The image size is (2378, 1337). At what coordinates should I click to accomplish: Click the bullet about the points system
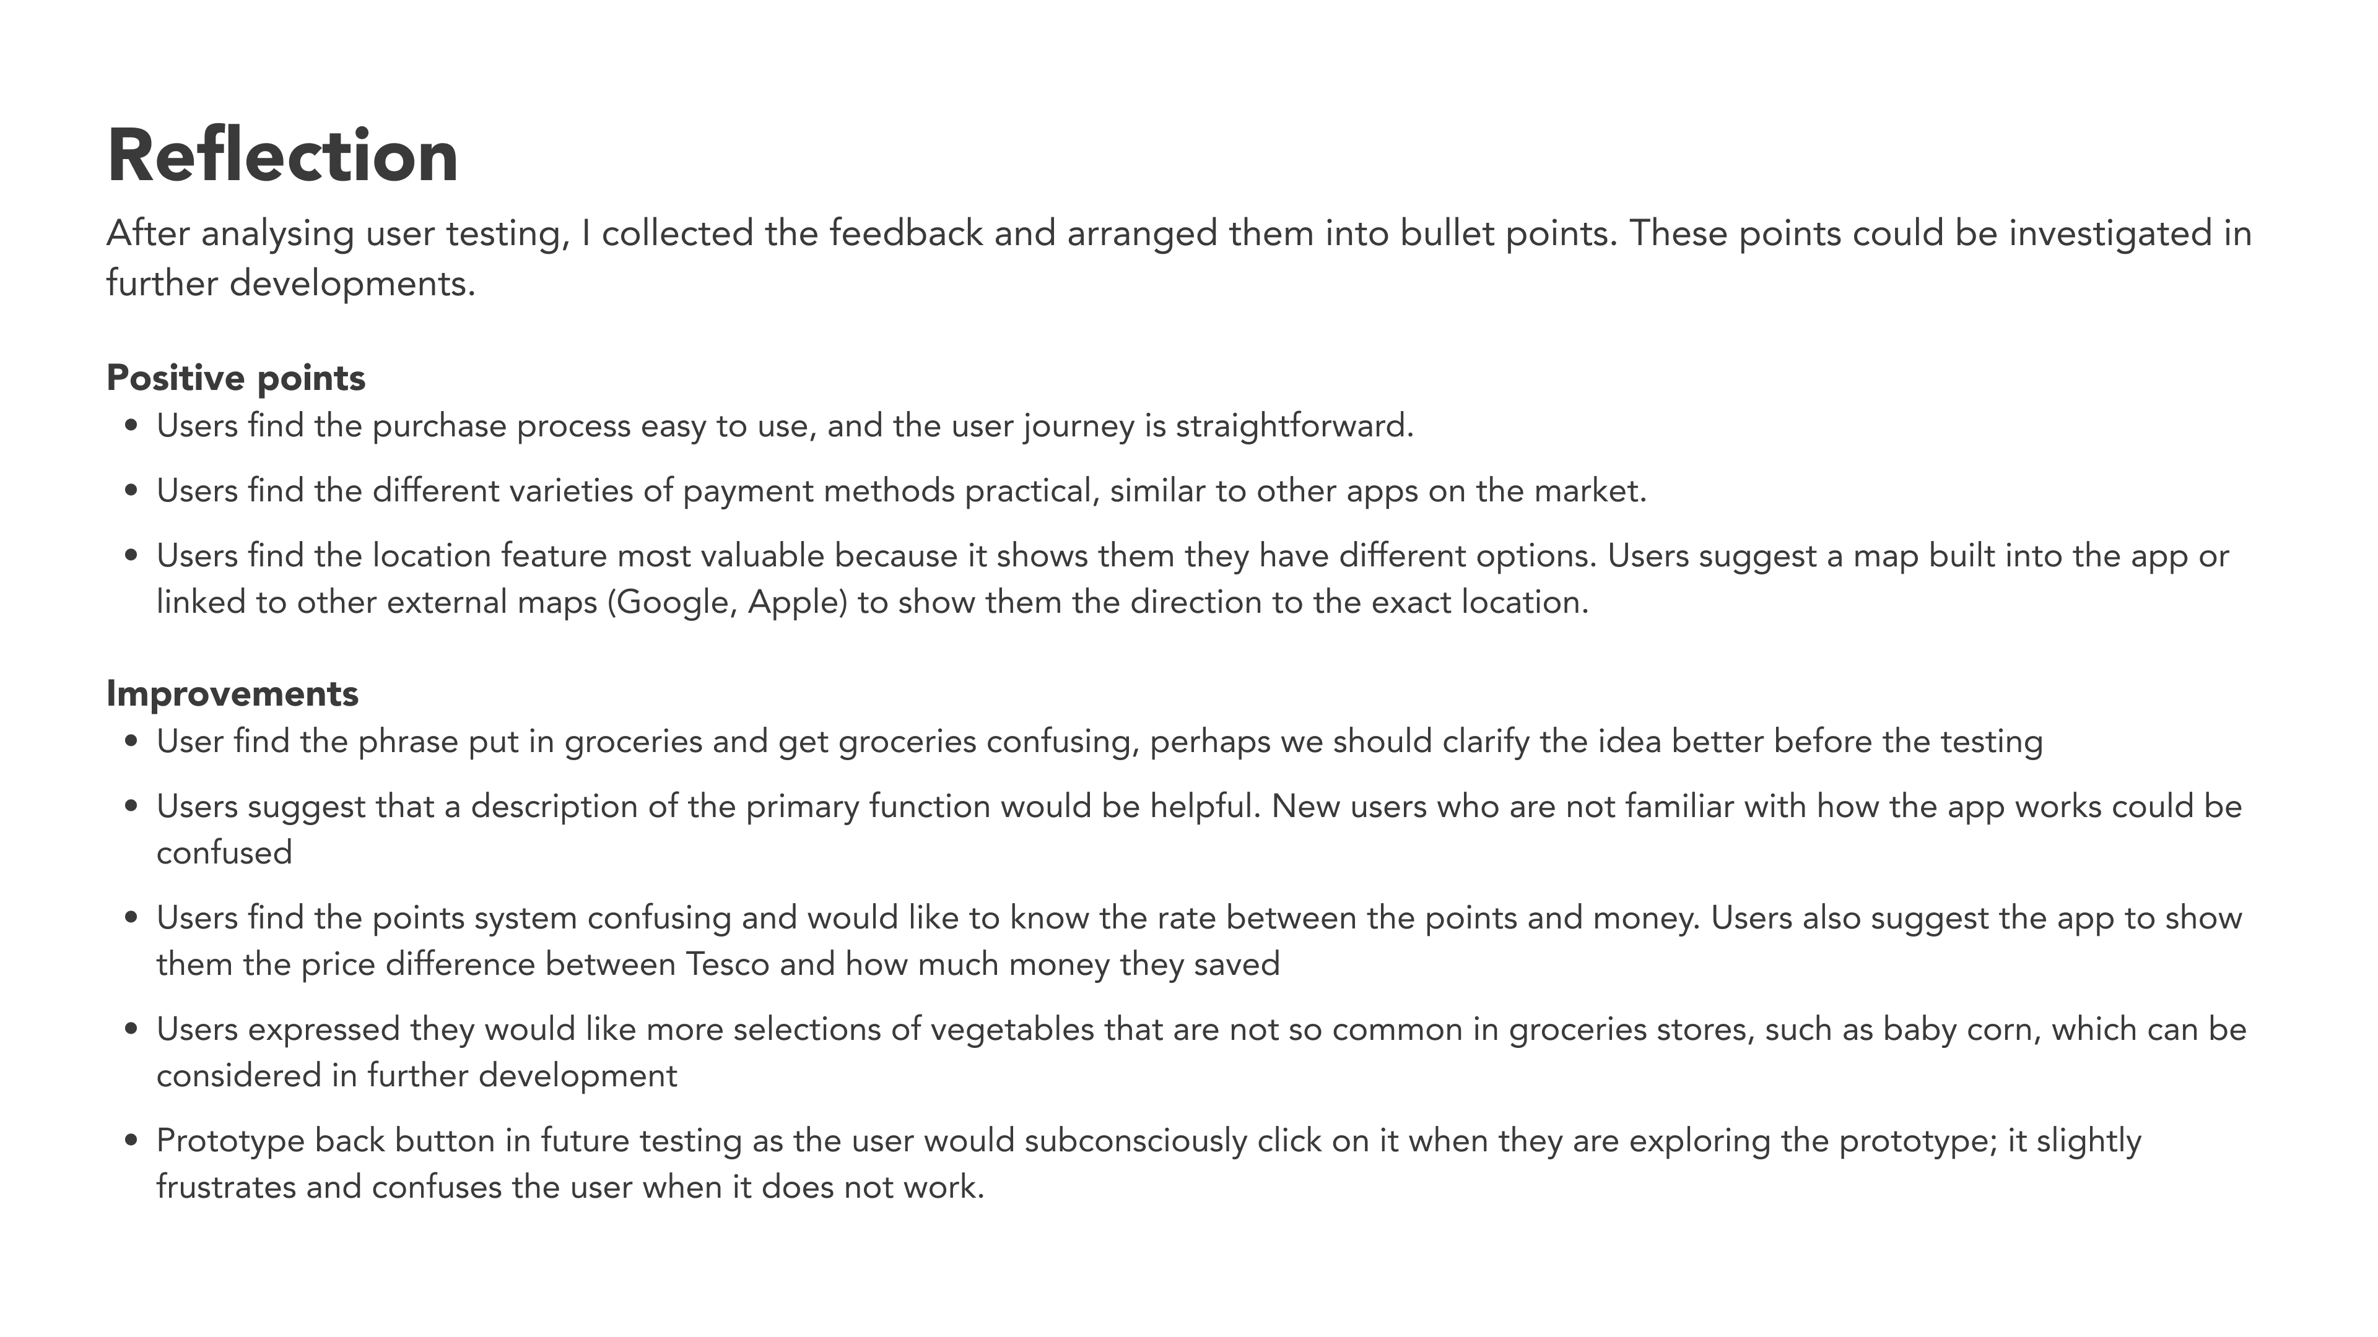pyautogui.click(x=1198, y=919)
